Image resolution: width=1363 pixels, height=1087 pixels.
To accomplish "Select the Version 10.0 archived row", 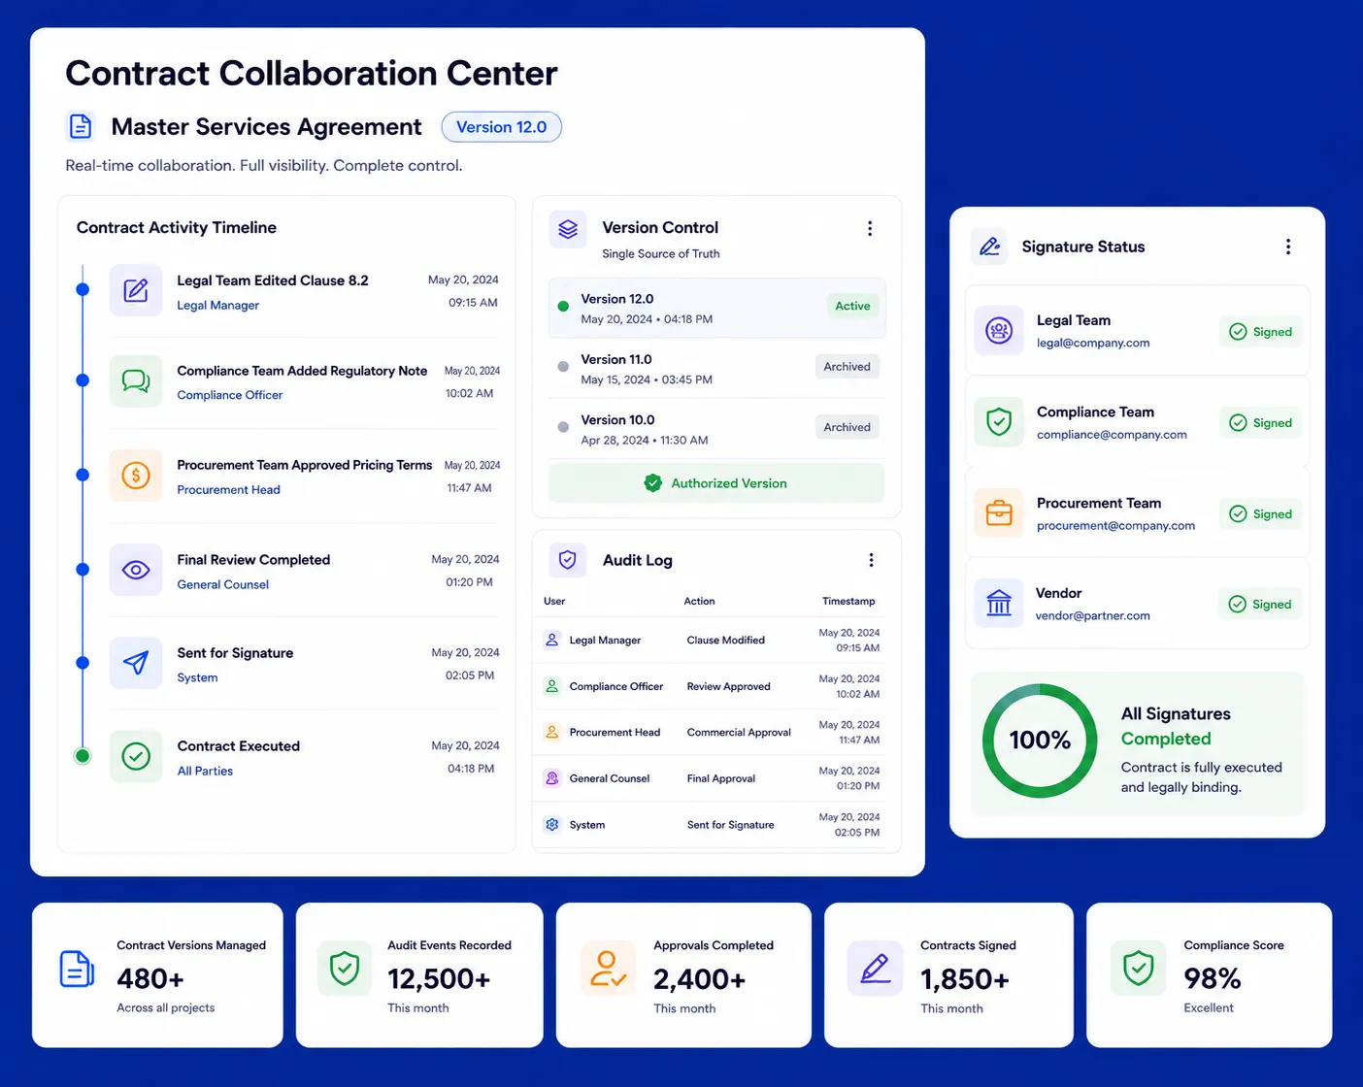I will click(717, 429).
